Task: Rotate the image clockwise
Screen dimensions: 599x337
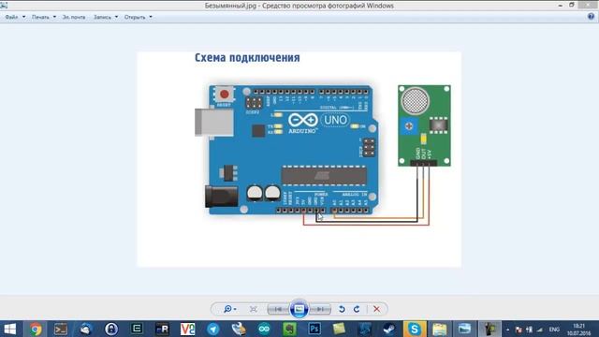Action: tap(357, 309)
